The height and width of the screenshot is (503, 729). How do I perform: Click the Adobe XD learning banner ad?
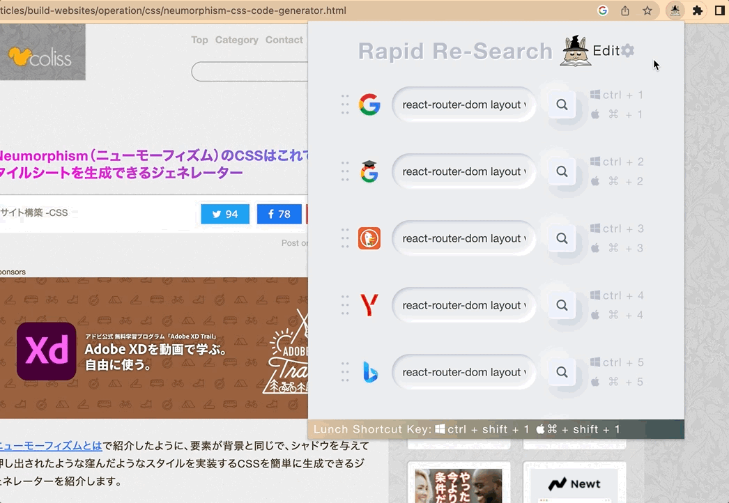tap(153, 352)
